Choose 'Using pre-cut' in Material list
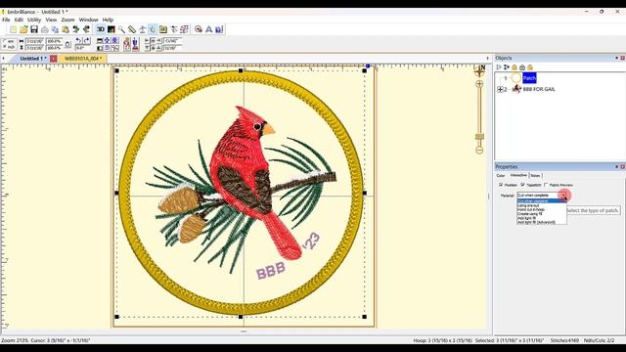The width and height of the screenshot is (626, 352). [542, 205]
